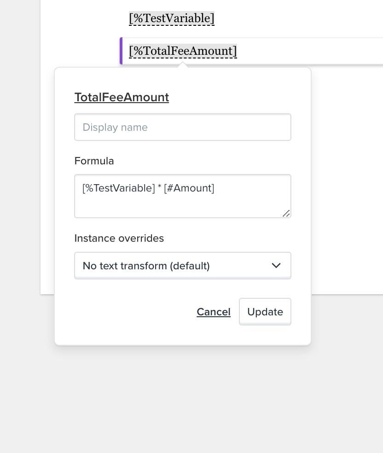Place cursor on [%TestVariable] in formula

pyautogui.click(x=119, y=188)
